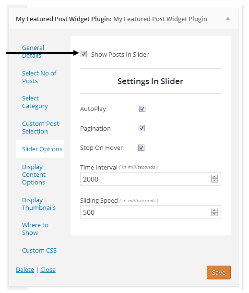Decrease Sliding Speed with down stepper arrow
This screenshot has width=249, height=293.
[x=214, y=214]
